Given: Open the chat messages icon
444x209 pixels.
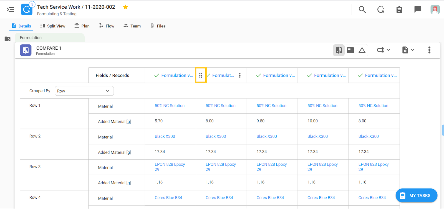Looking at the screenshot, I should click(x=418, y=9).
